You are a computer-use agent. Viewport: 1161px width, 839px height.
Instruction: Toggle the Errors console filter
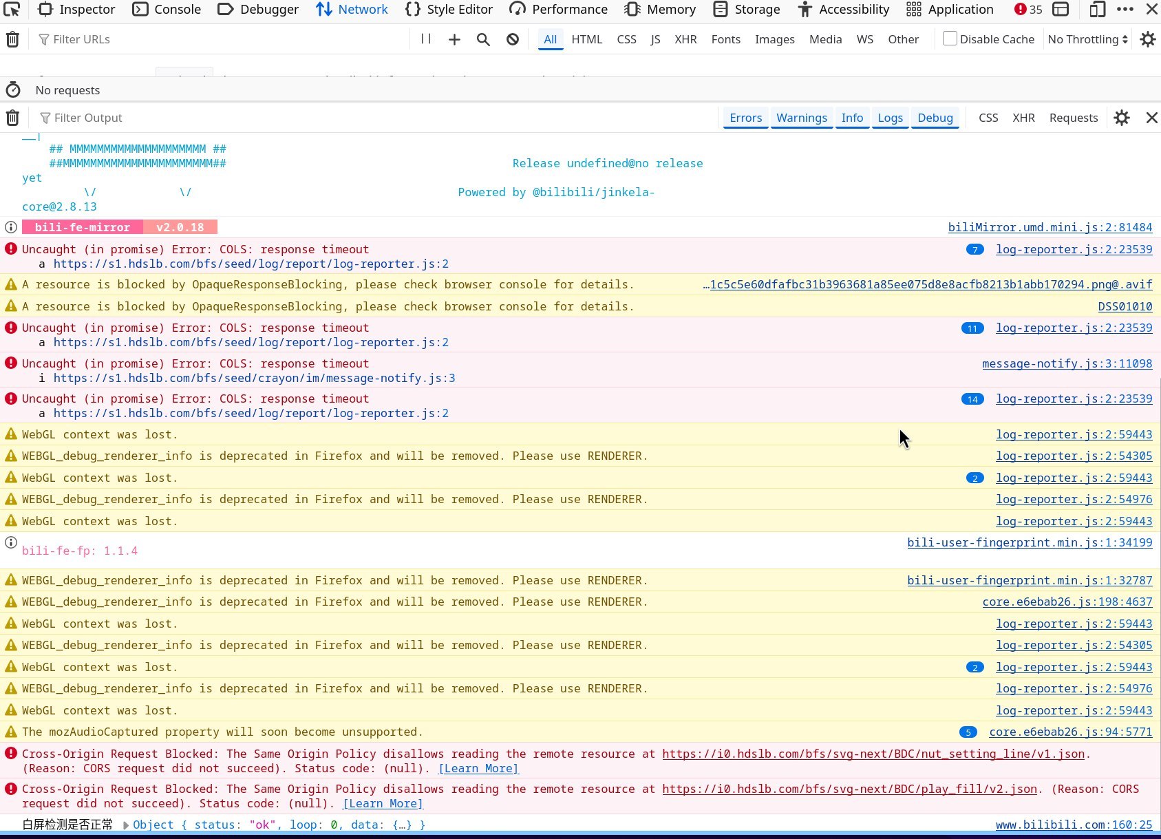(x=745, y=118)
